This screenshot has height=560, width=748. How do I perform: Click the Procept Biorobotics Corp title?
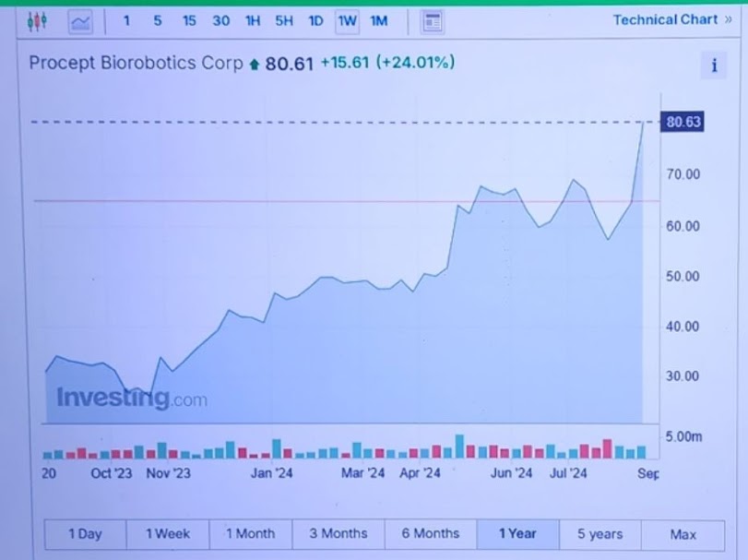[136, 64]
